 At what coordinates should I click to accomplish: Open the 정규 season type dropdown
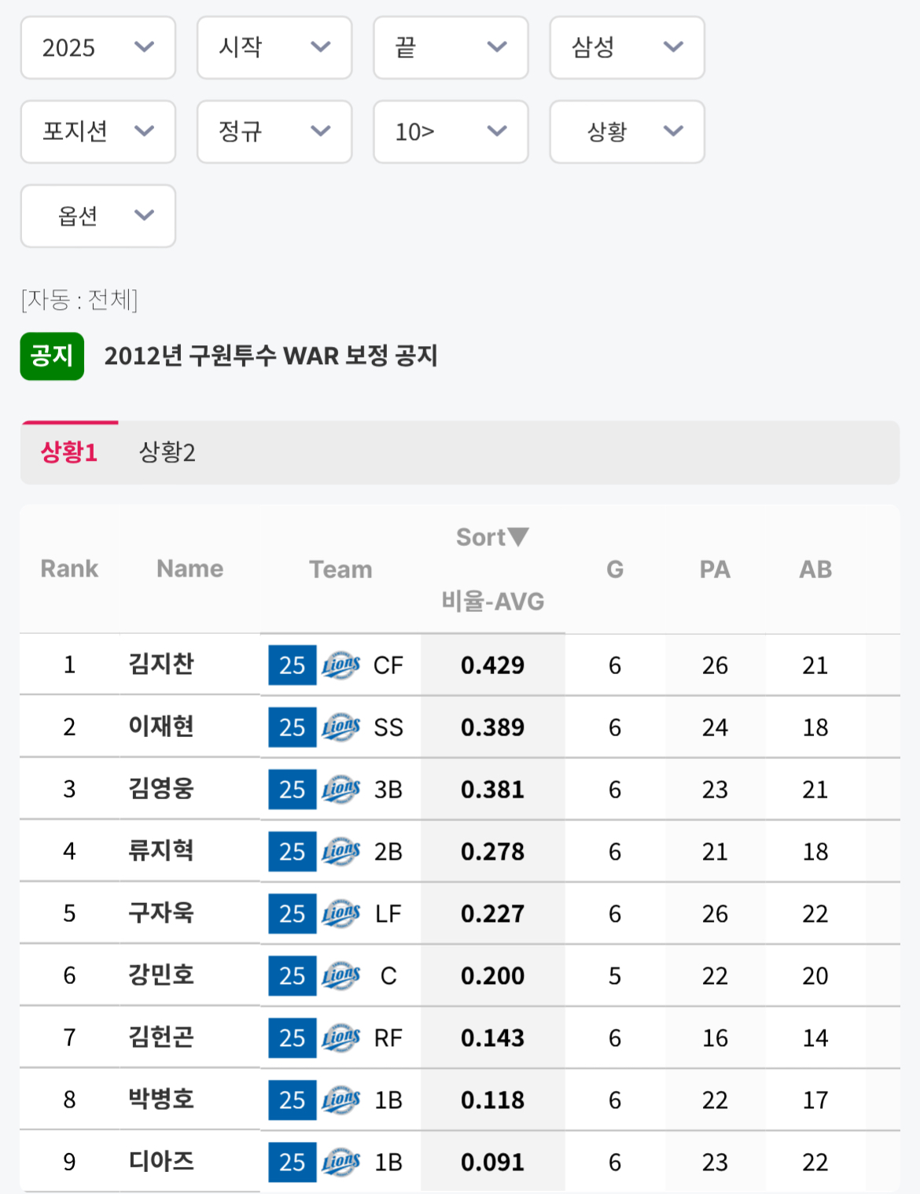pos(274,131)
